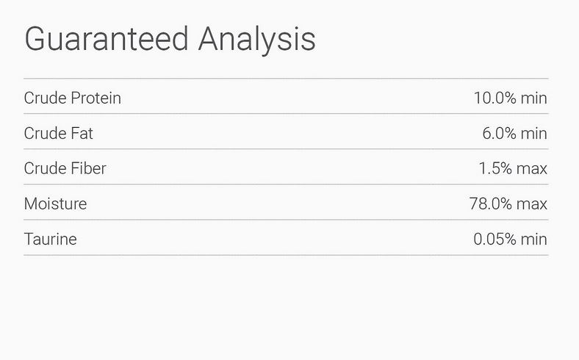Viewport: 579px width, 360px height.
Task: Click the divider line above Crude Protein
Action: tap(286, 79)
